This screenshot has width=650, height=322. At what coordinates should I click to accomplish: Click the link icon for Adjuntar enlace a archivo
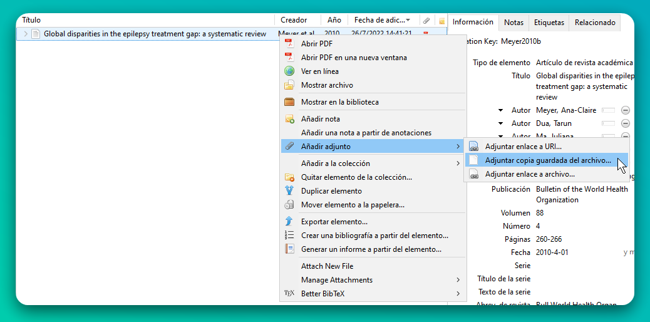click(x=473, y=174)
